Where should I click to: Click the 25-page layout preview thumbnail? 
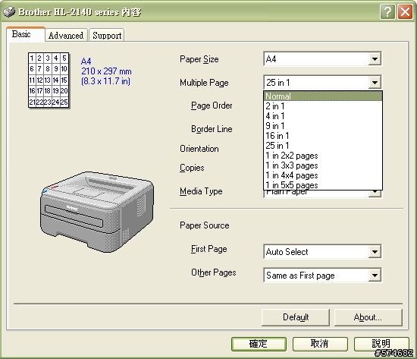tap(49, 80)
